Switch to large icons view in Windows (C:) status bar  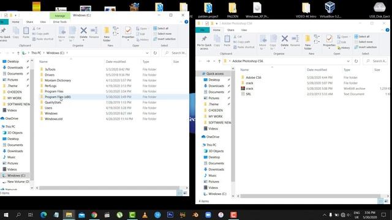click(x=185, y=193)
